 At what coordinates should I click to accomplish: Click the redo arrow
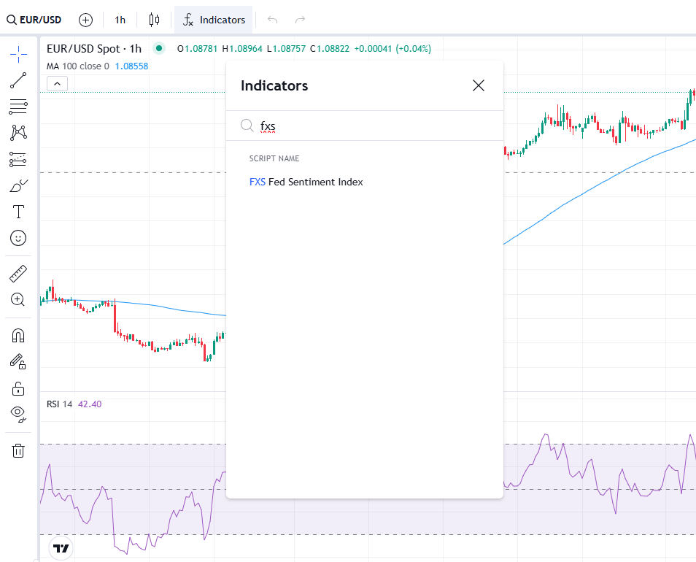[x=301, y=20]
